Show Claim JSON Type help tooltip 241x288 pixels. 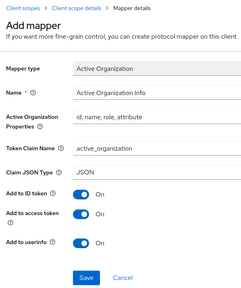click(x=59, y=172)
